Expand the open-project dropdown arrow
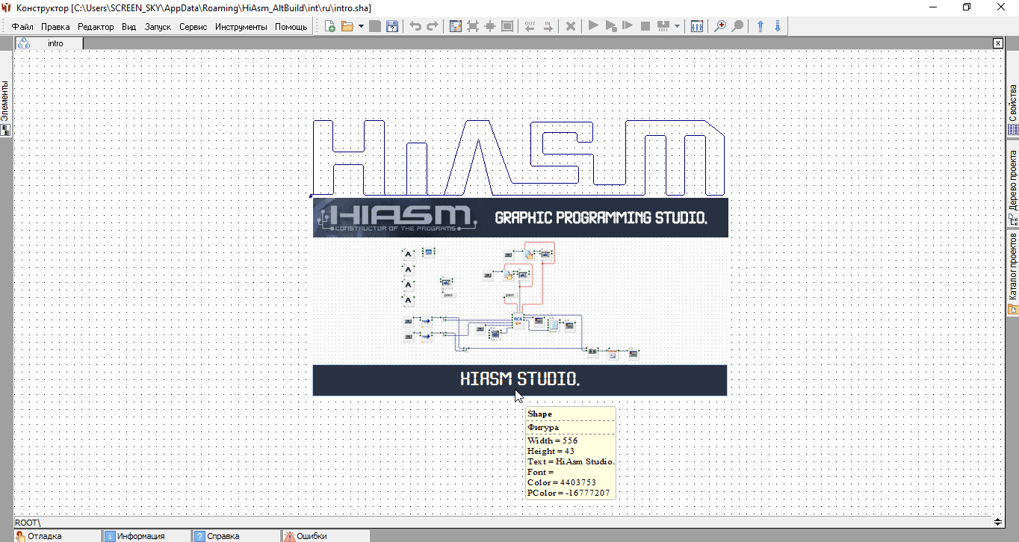1019x542 pixels. pyautogui.click(x=361, y=26)
